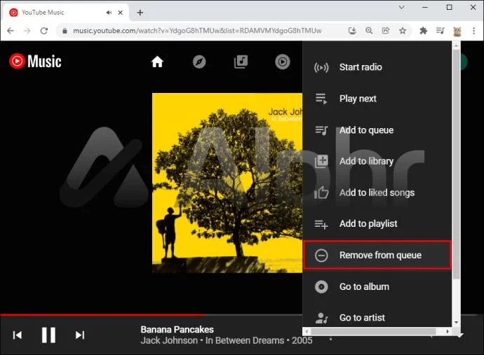The height and width of the screenshot is (355, 484).
Task: Click the menu scroll-right arrow
Action: tap(448, 331)
